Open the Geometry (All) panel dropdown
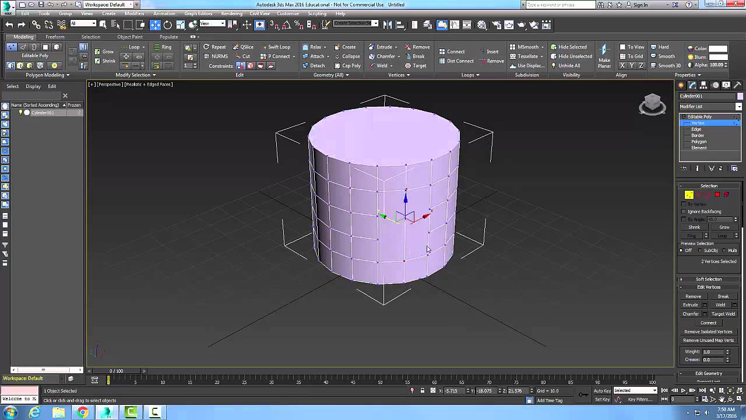Viewport: 746px width, 420px height. pyautogui.click(x=330, y=75)
